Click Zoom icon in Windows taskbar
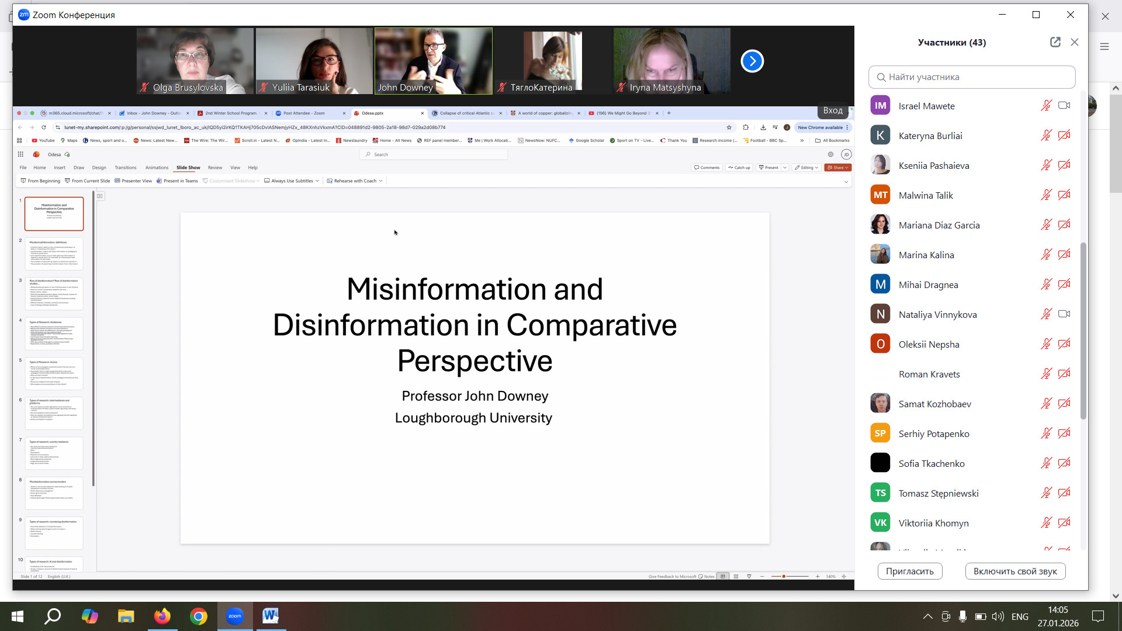This screenshot has height=631, width=1122. pos(234,616)
